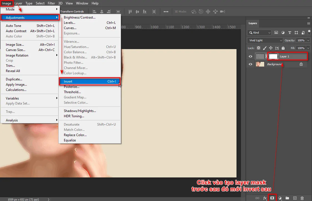312x201 pixels.
Task: Click the lock position move icon
Action: [x=271, y=48]
